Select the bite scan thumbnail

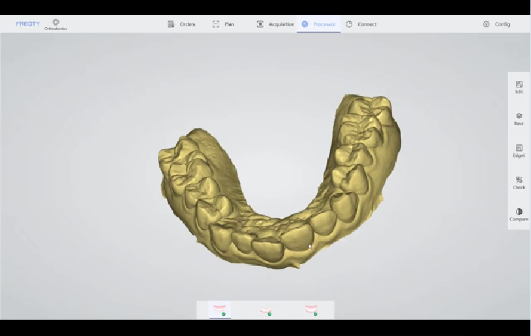tap(311, 309)
